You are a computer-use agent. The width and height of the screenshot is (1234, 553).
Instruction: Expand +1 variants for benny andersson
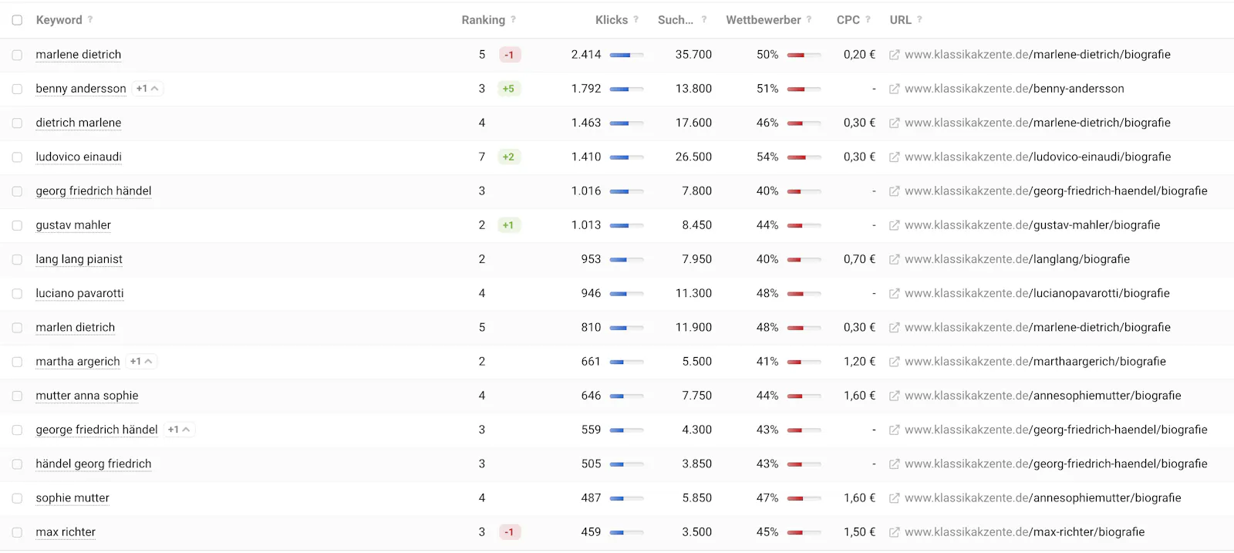click(x=147, y=89)
